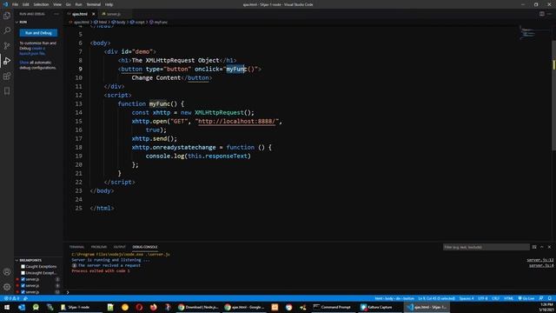Open the Explorer view in activity bar
The width and height of the screenshot is (556, 313).
[x=7, y=16]
